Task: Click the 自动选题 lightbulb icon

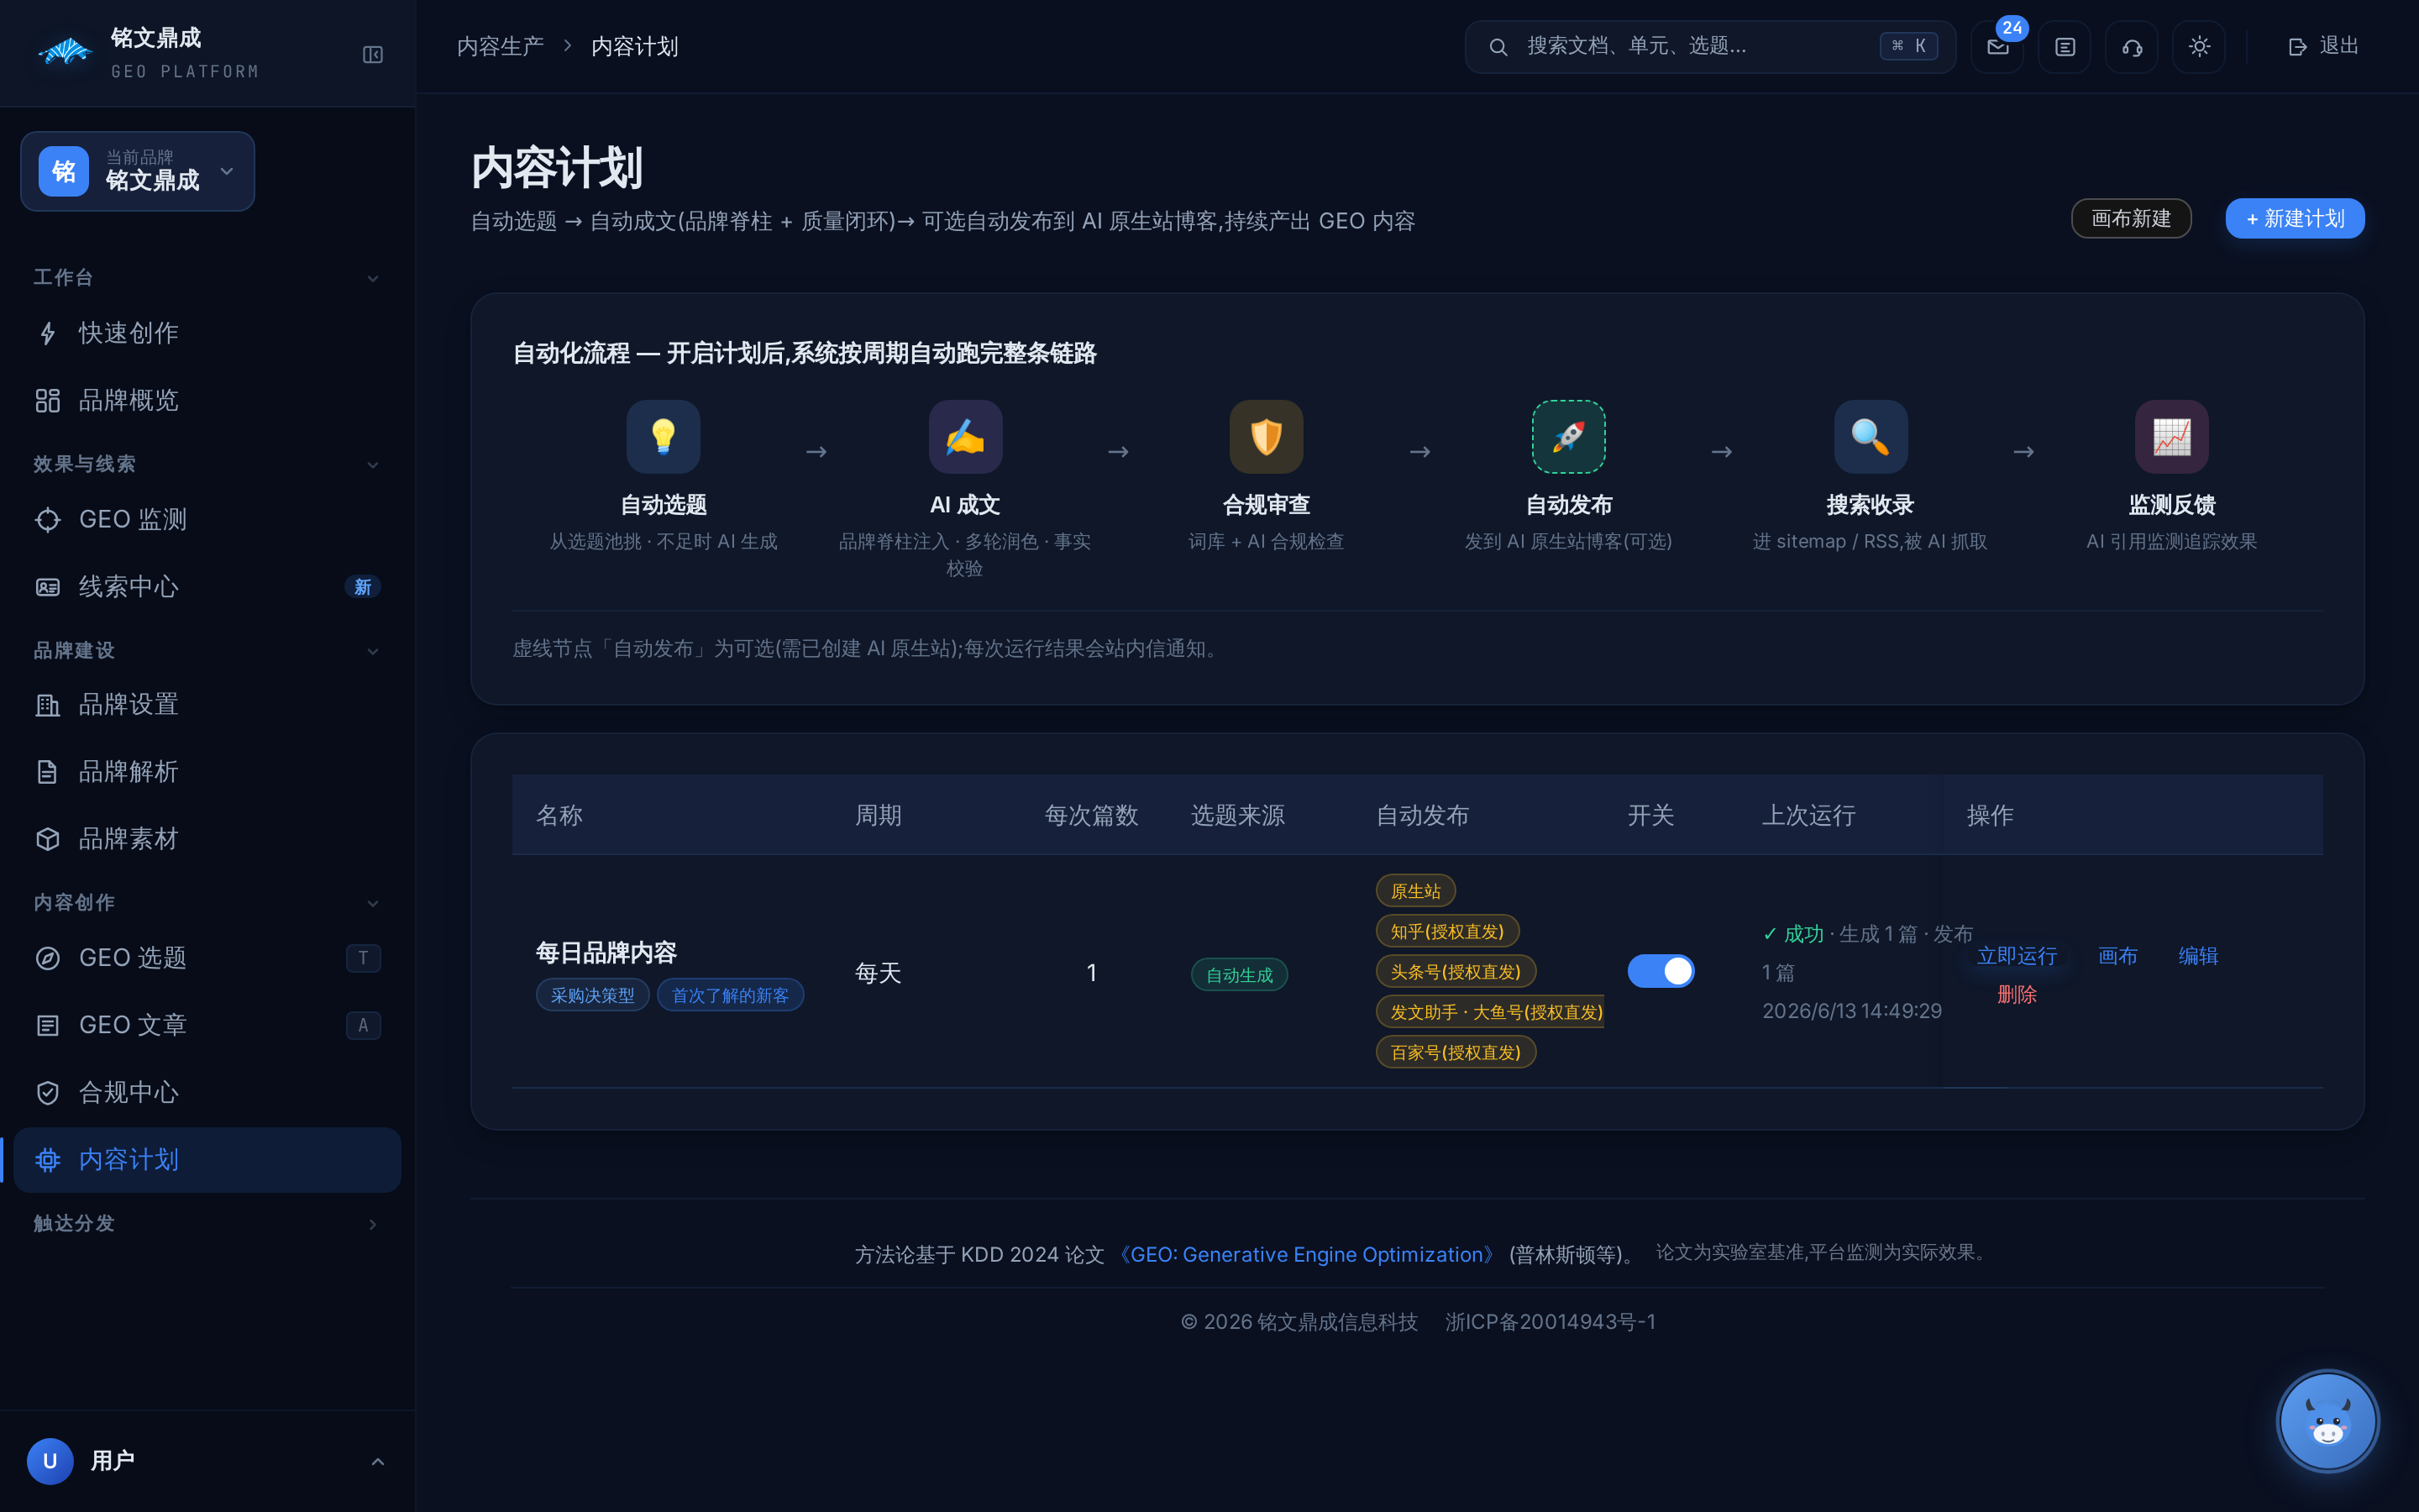Action: (x=664, y=436)
